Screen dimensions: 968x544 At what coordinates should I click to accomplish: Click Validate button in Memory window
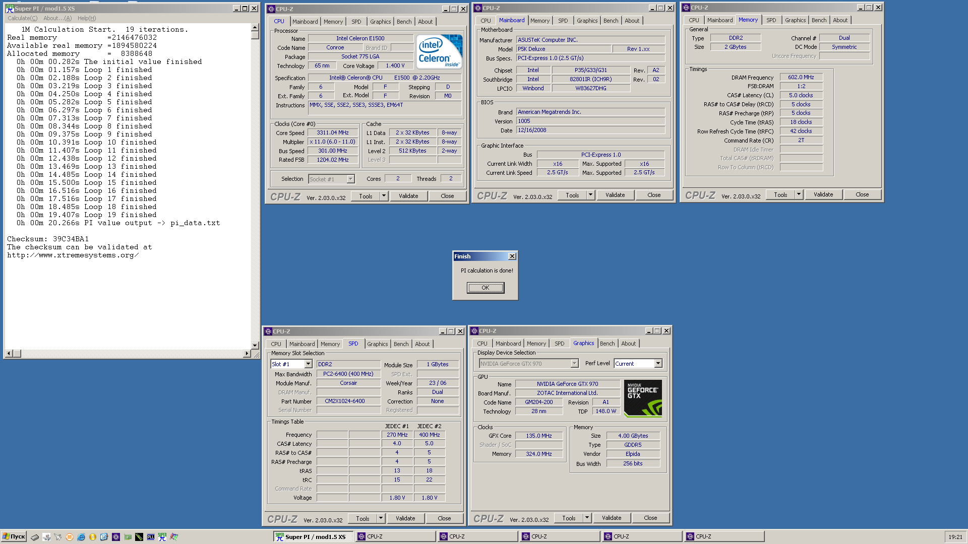(823, 194)
